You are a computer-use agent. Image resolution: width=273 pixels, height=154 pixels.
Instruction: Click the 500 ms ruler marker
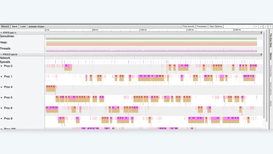pyautogui.click(x=96, y=30)
